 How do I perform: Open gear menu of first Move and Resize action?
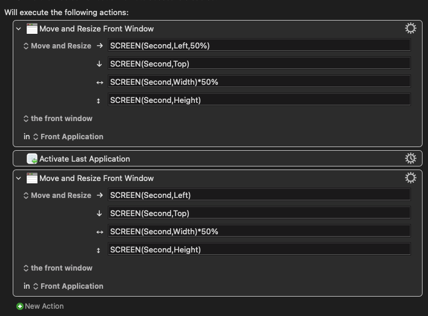click(x=410, y=28)
